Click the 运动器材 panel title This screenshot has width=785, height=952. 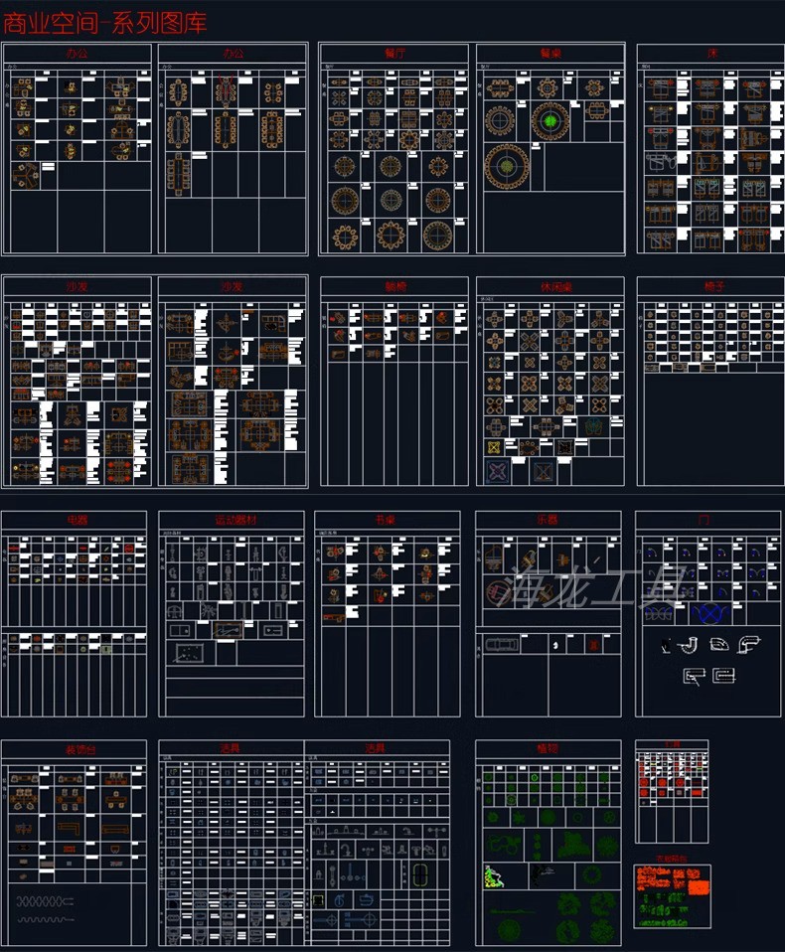click(232, 520)
